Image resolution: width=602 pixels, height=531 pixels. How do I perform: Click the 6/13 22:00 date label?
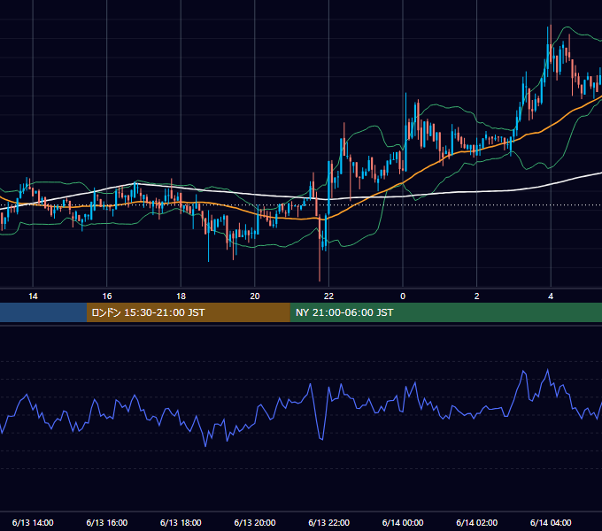pos(328,522)
